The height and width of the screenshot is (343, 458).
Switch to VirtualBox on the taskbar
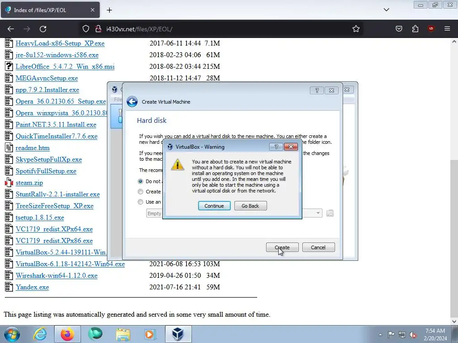[x=178, y=334]
